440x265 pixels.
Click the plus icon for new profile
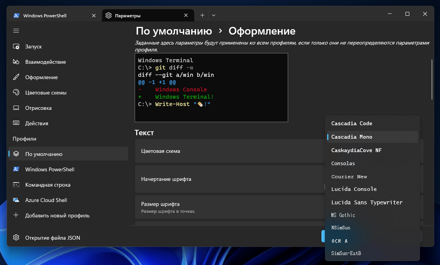[x=16, y=215]
